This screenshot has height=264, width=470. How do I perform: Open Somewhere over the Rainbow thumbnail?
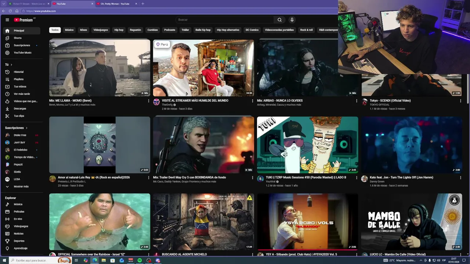point(100,222)
